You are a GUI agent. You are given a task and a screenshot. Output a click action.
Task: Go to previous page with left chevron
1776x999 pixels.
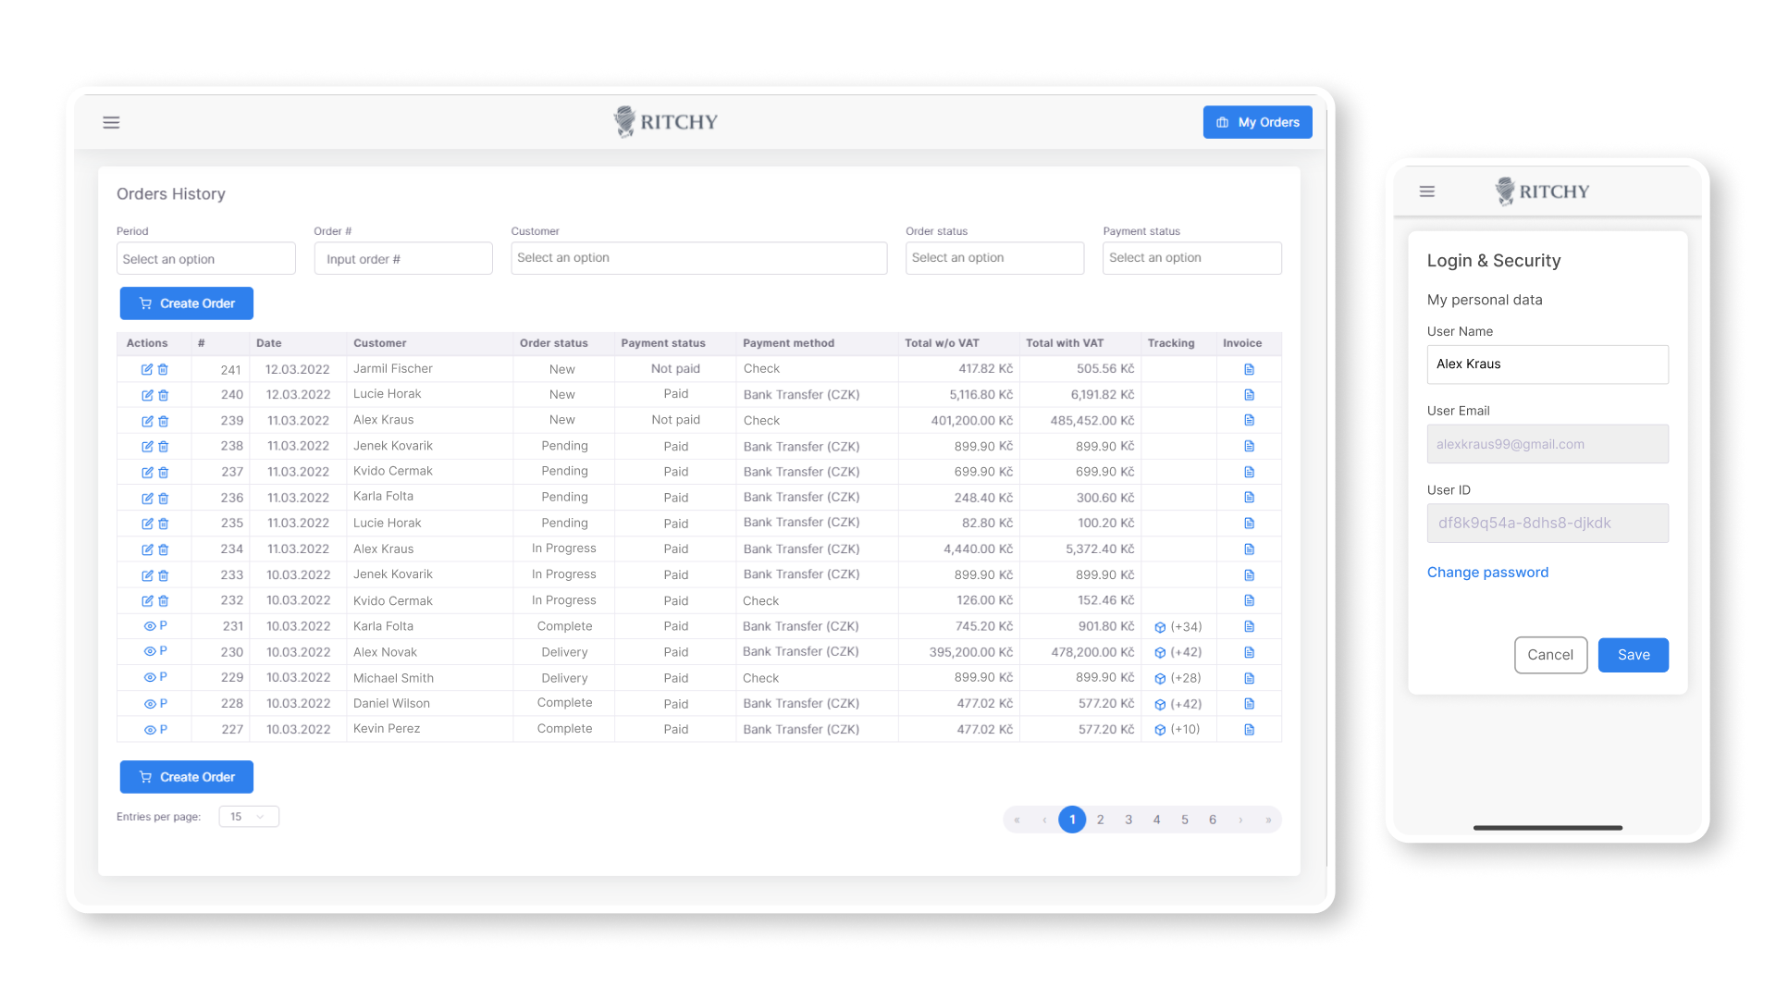tap(1044, 820)
